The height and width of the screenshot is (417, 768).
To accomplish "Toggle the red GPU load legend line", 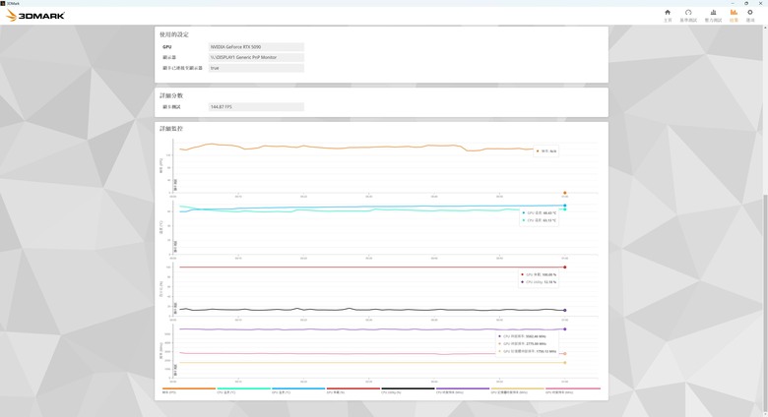I will pyautogui.click(x=353, y=390).
